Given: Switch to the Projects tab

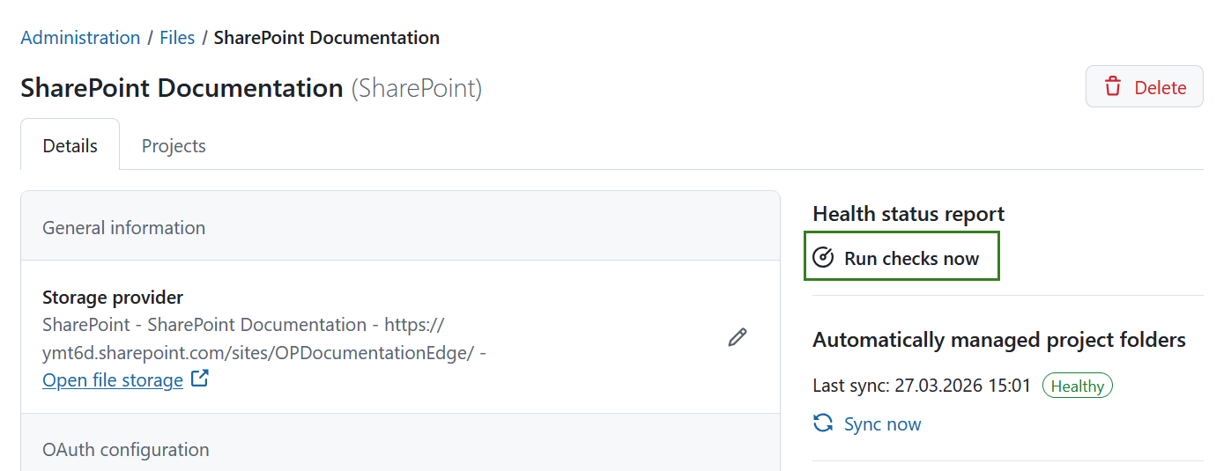Looking at the screenshot, I should pyautogui.click(x=174, y=146).
